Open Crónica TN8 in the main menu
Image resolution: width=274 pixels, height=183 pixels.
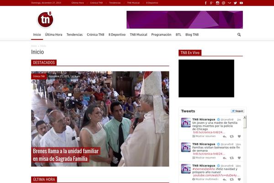tap(95, 35)
